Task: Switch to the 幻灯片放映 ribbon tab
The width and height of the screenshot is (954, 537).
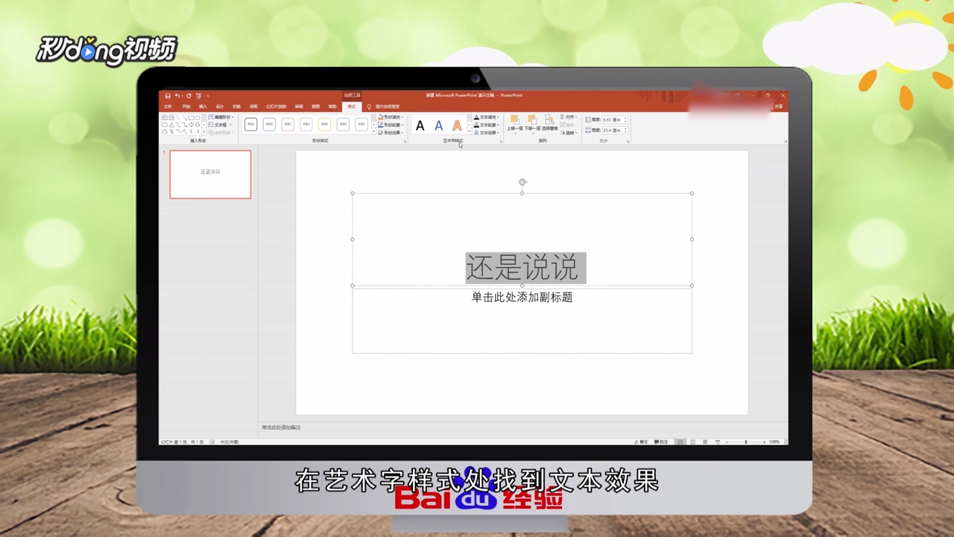Action: [x=276, y=107]
